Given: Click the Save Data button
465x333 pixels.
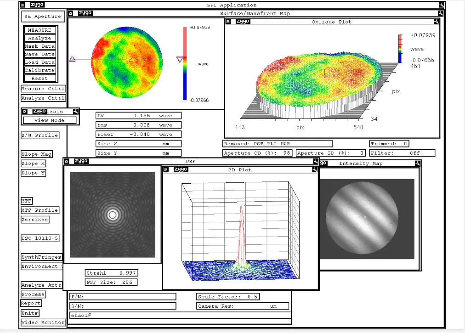Looking at the screenshot, I should tap(40, 54).
